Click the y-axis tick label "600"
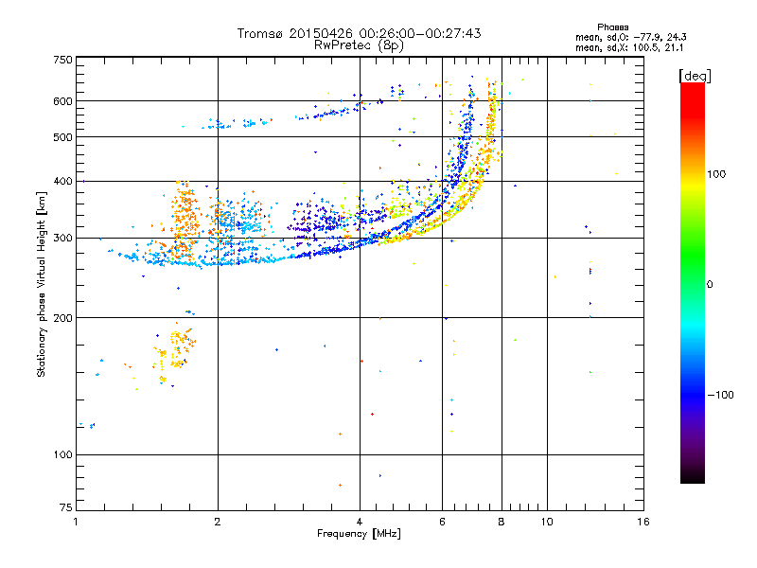This screenshot has width=757, height=568. click(62, 101)
